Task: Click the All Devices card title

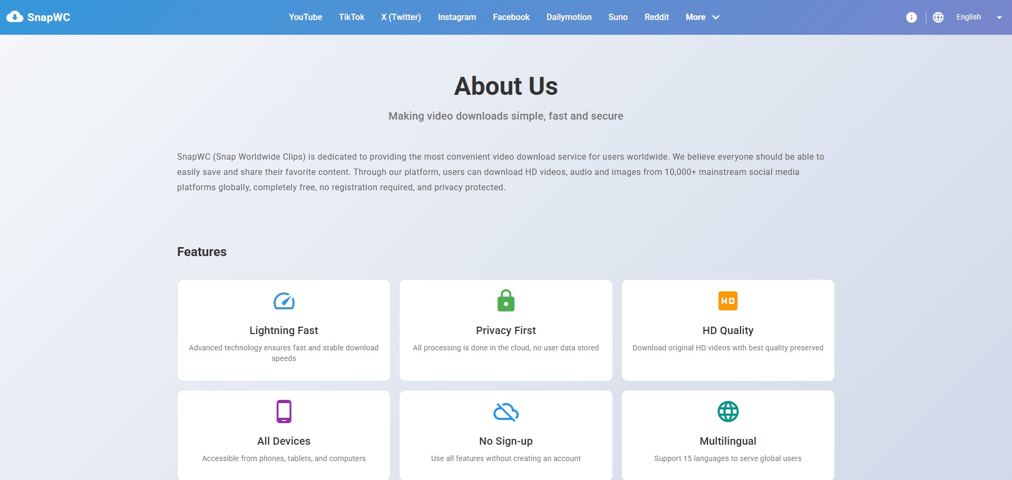Action: (284, 441)
